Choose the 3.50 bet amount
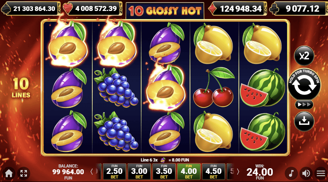328x182 pixels. point(164,171)
